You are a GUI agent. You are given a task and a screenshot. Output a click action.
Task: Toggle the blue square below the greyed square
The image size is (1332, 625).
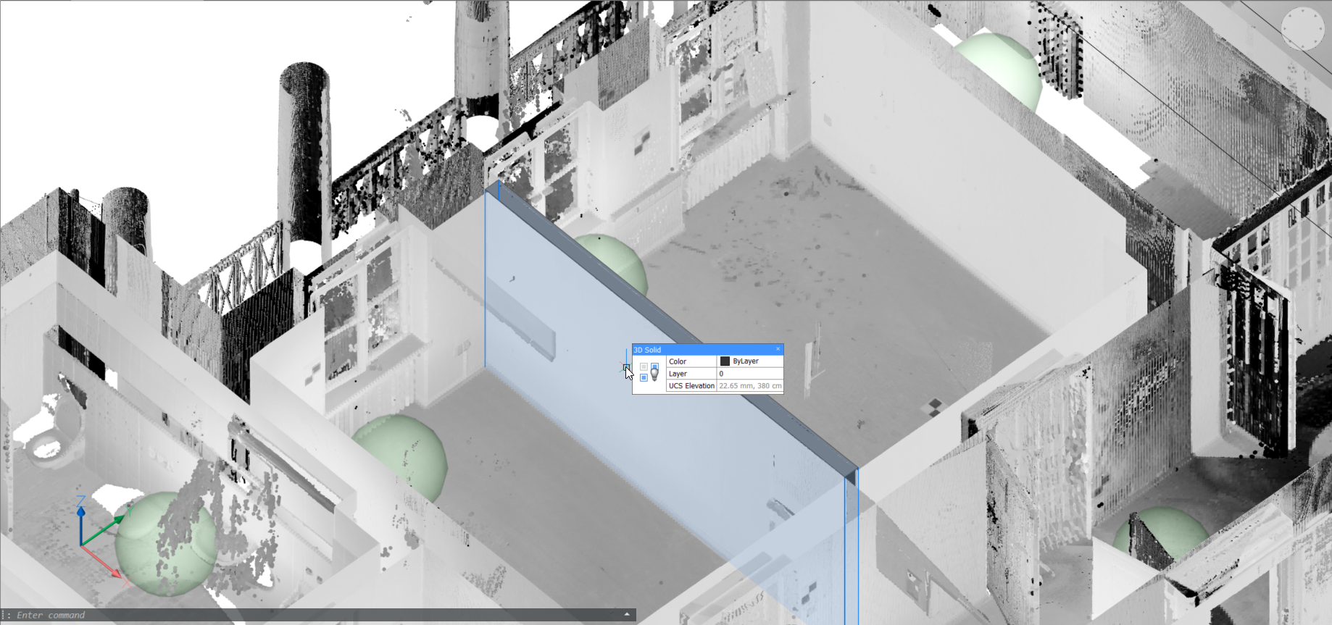tap(644, 377)
